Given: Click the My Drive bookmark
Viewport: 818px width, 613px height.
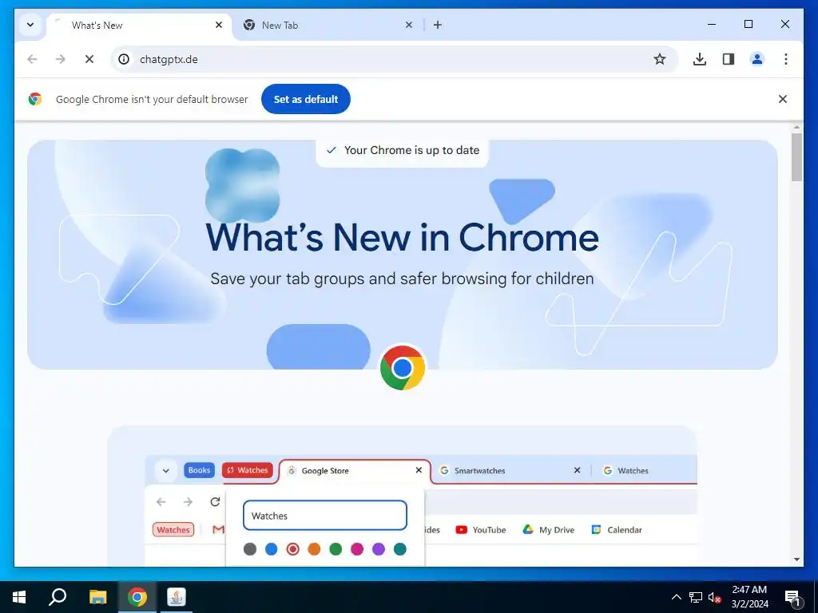Looking at the screenshot, I should click(548, 530).
